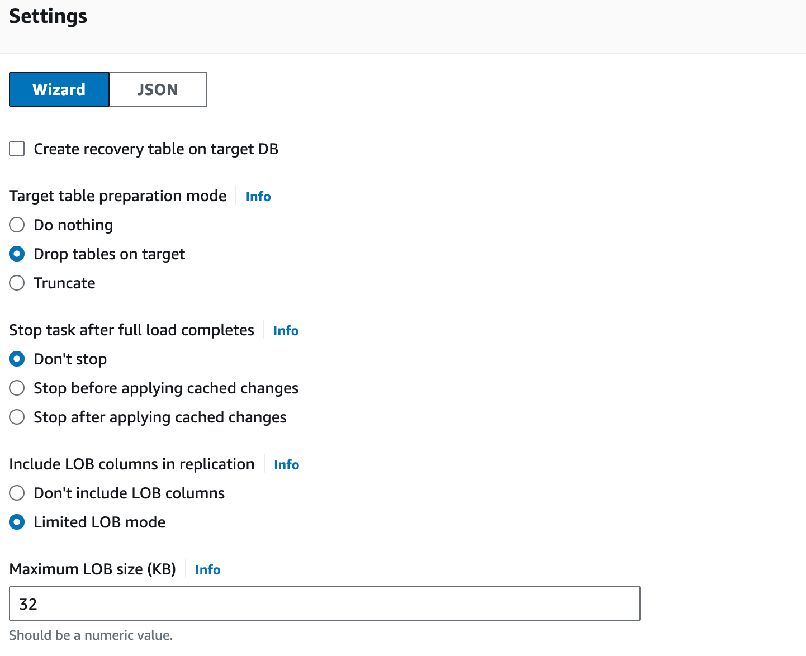This screenshot has width=806, height=656.
Task: Choose 'Stop after applying cached changes'
Action: coord(17,417)
